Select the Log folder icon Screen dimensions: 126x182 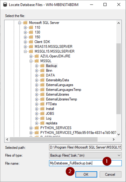pos(42,118)
